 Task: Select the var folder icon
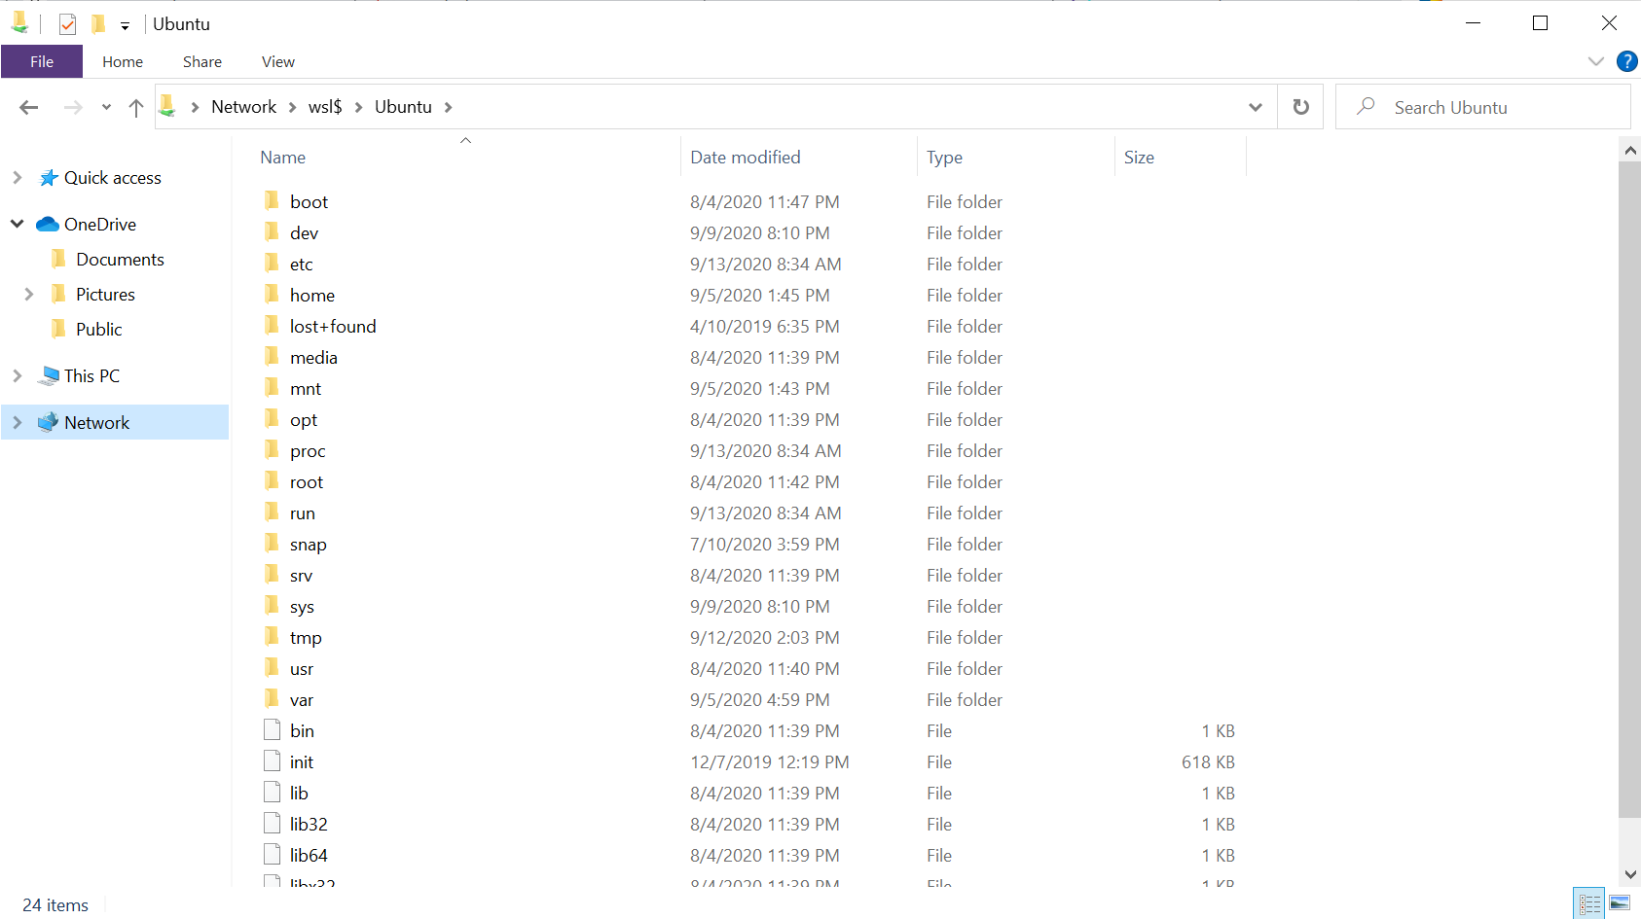(272, 699)
